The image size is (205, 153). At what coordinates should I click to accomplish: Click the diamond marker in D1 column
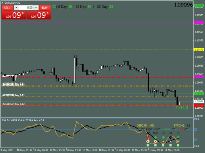click(178, 142)
